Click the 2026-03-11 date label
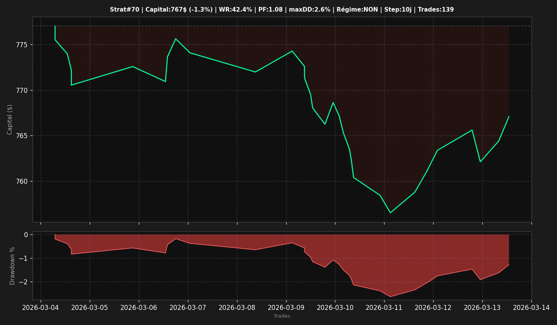The width and height of the screenshot is (557, 325). click(x=384, y=308)
